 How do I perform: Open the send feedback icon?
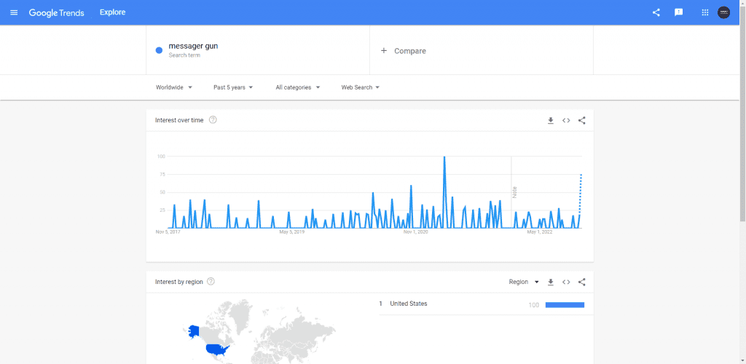coord(678,12)
